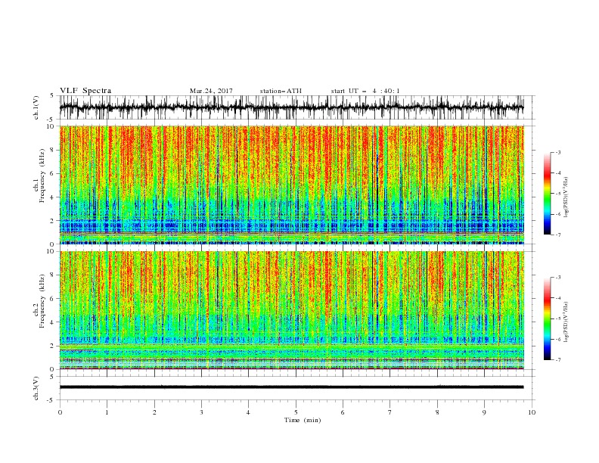Click the date text 'Mar.24, 2017'
Screen dimensions: 599x463
coord(211,91)
